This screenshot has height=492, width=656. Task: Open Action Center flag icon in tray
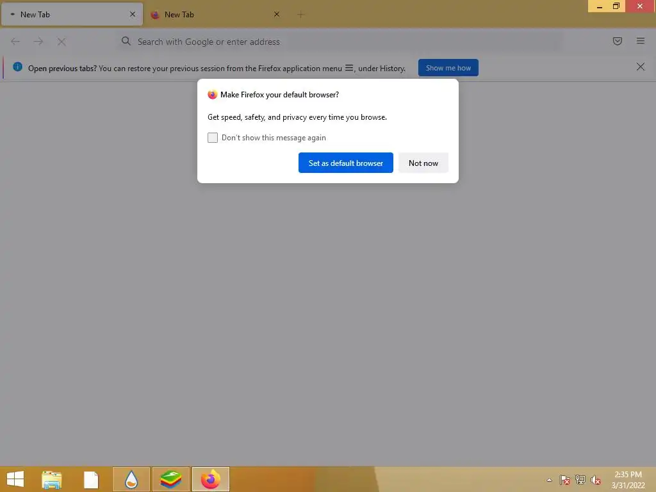[x=565, y=480]
